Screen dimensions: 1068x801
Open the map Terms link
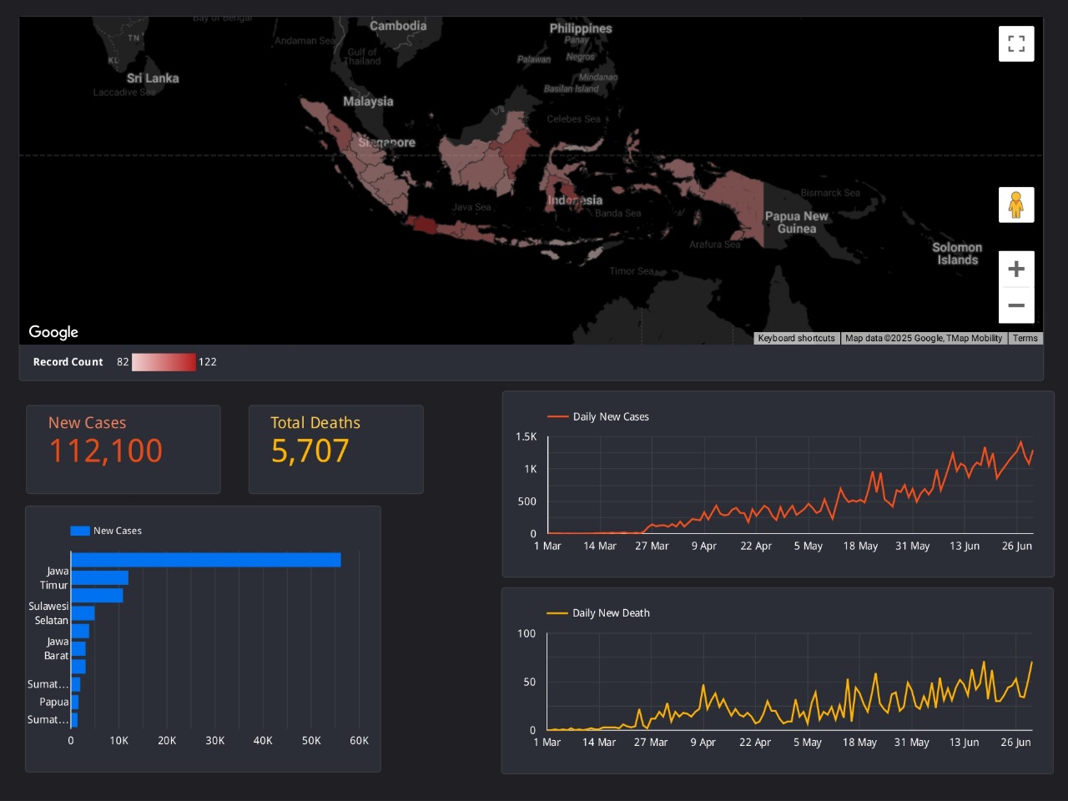coord(1025,339)
